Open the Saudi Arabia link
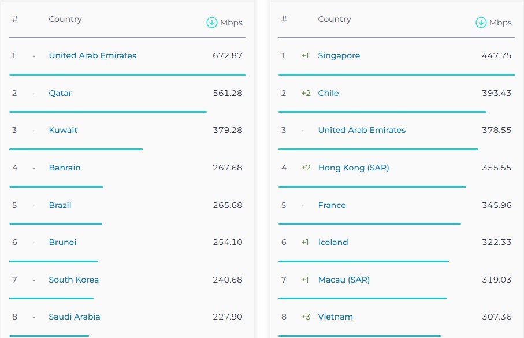 click(75, 317)
